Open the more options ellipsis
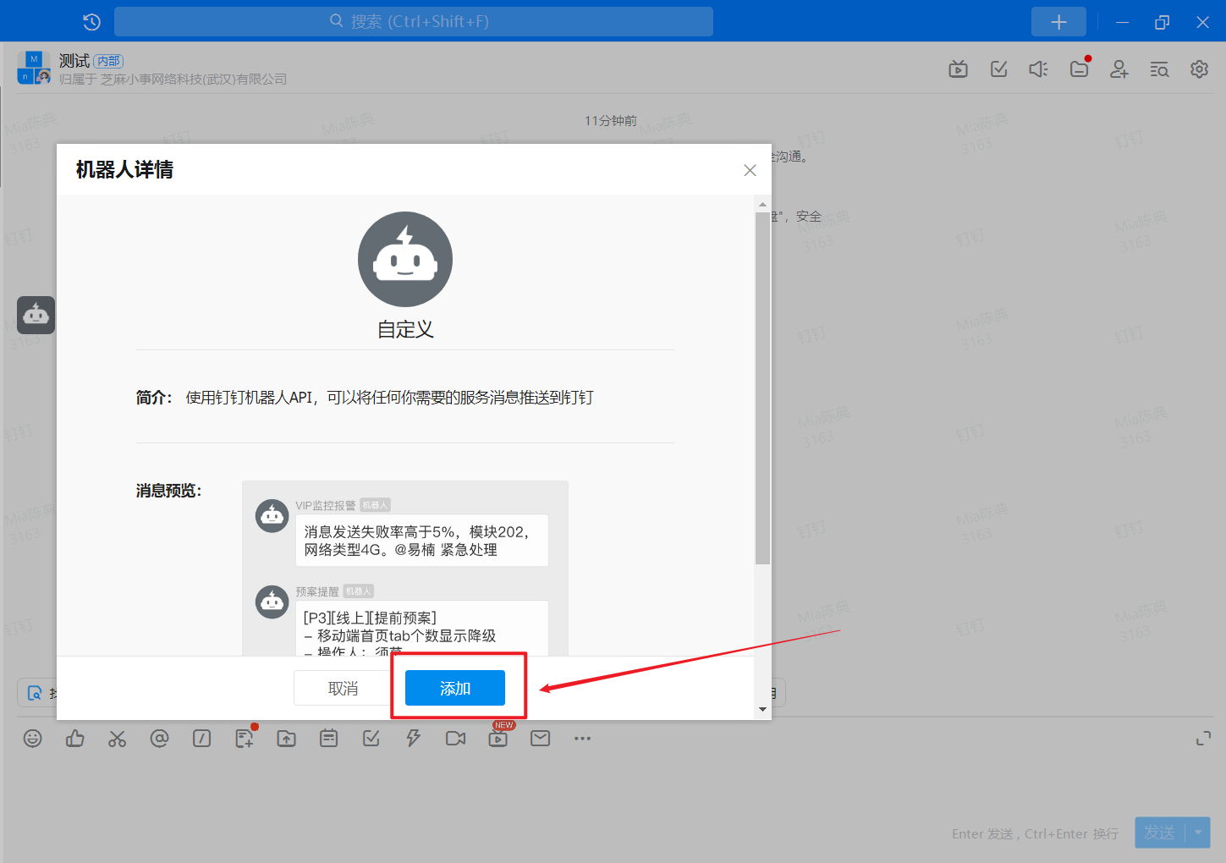1226x863 pixels. pyautogui.click(x=582, y=739)
